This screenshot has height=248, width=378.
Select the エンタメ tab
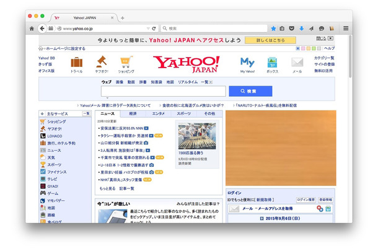tap(159, 113)
